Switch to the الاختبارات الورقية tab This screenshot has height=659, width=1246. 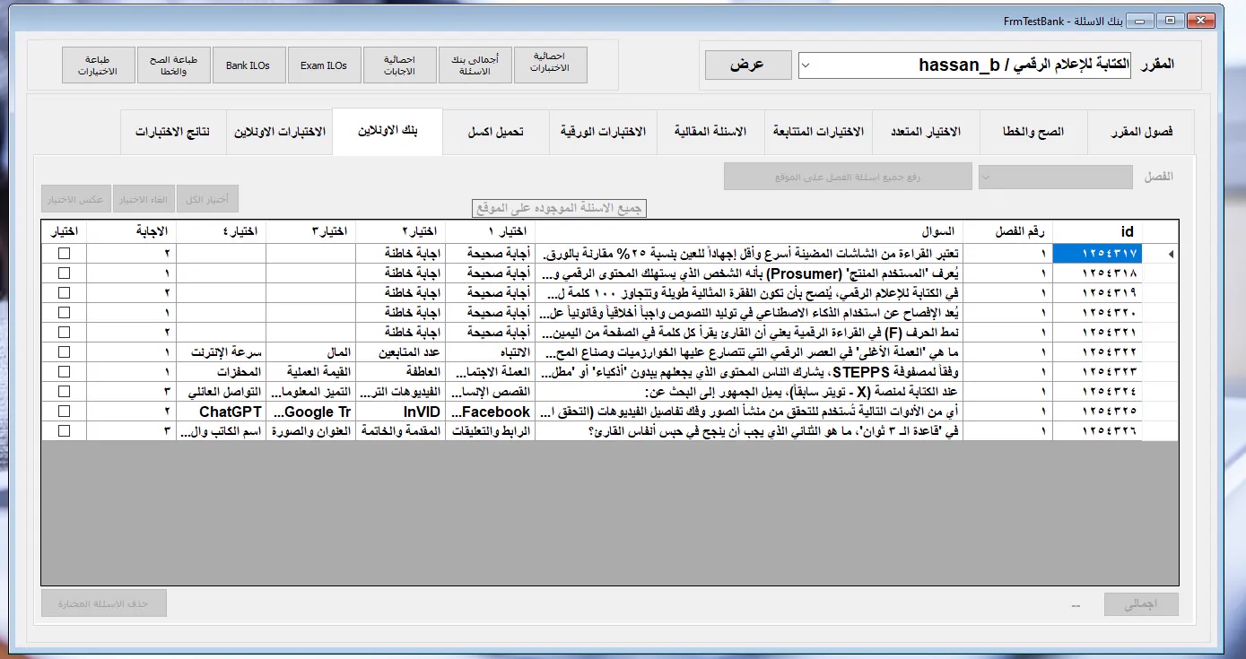point(603,132)
